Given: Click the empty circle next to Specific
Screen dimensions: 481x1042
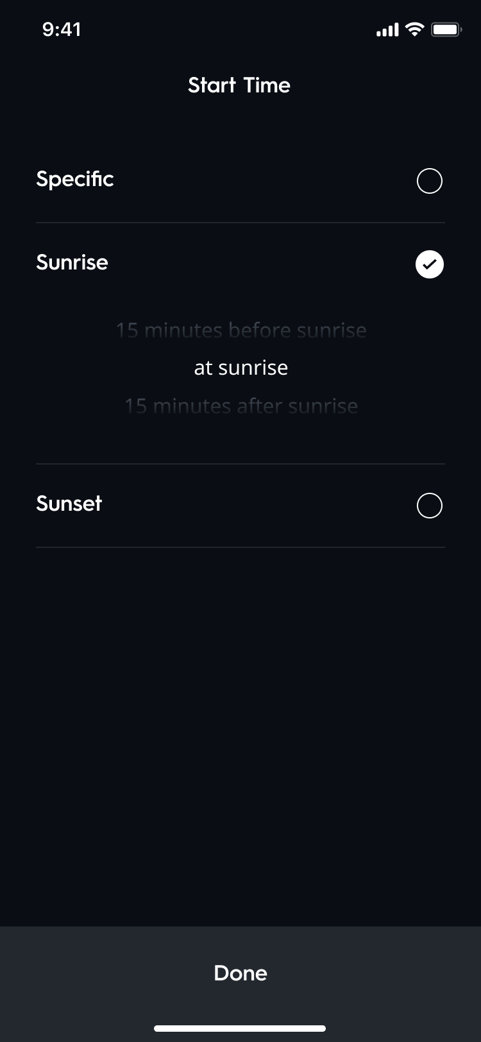Looking at the screenshot, I should (430, 181).
